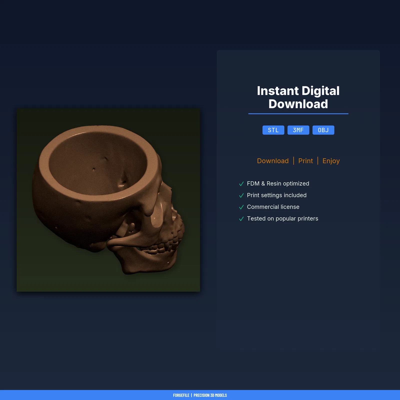
Task: Click the checkmark beside 'Commercial license'
Action: 241,207
